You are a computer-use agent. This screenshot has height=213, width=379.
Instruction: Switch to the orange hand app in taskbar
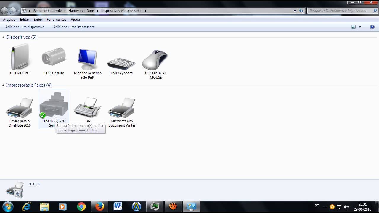point(173,206)
